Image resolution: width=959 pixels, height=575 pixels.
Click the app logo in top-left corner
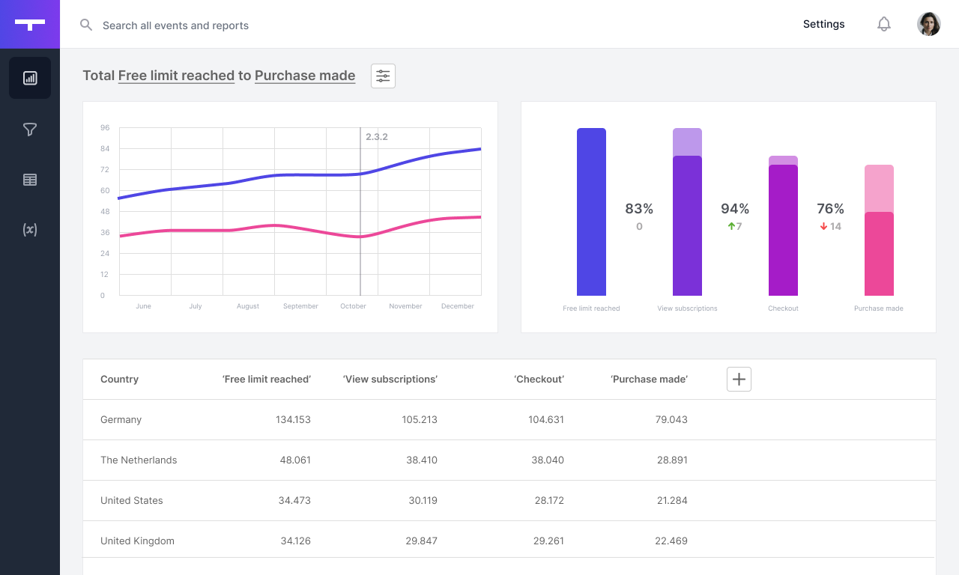(30, 25)
